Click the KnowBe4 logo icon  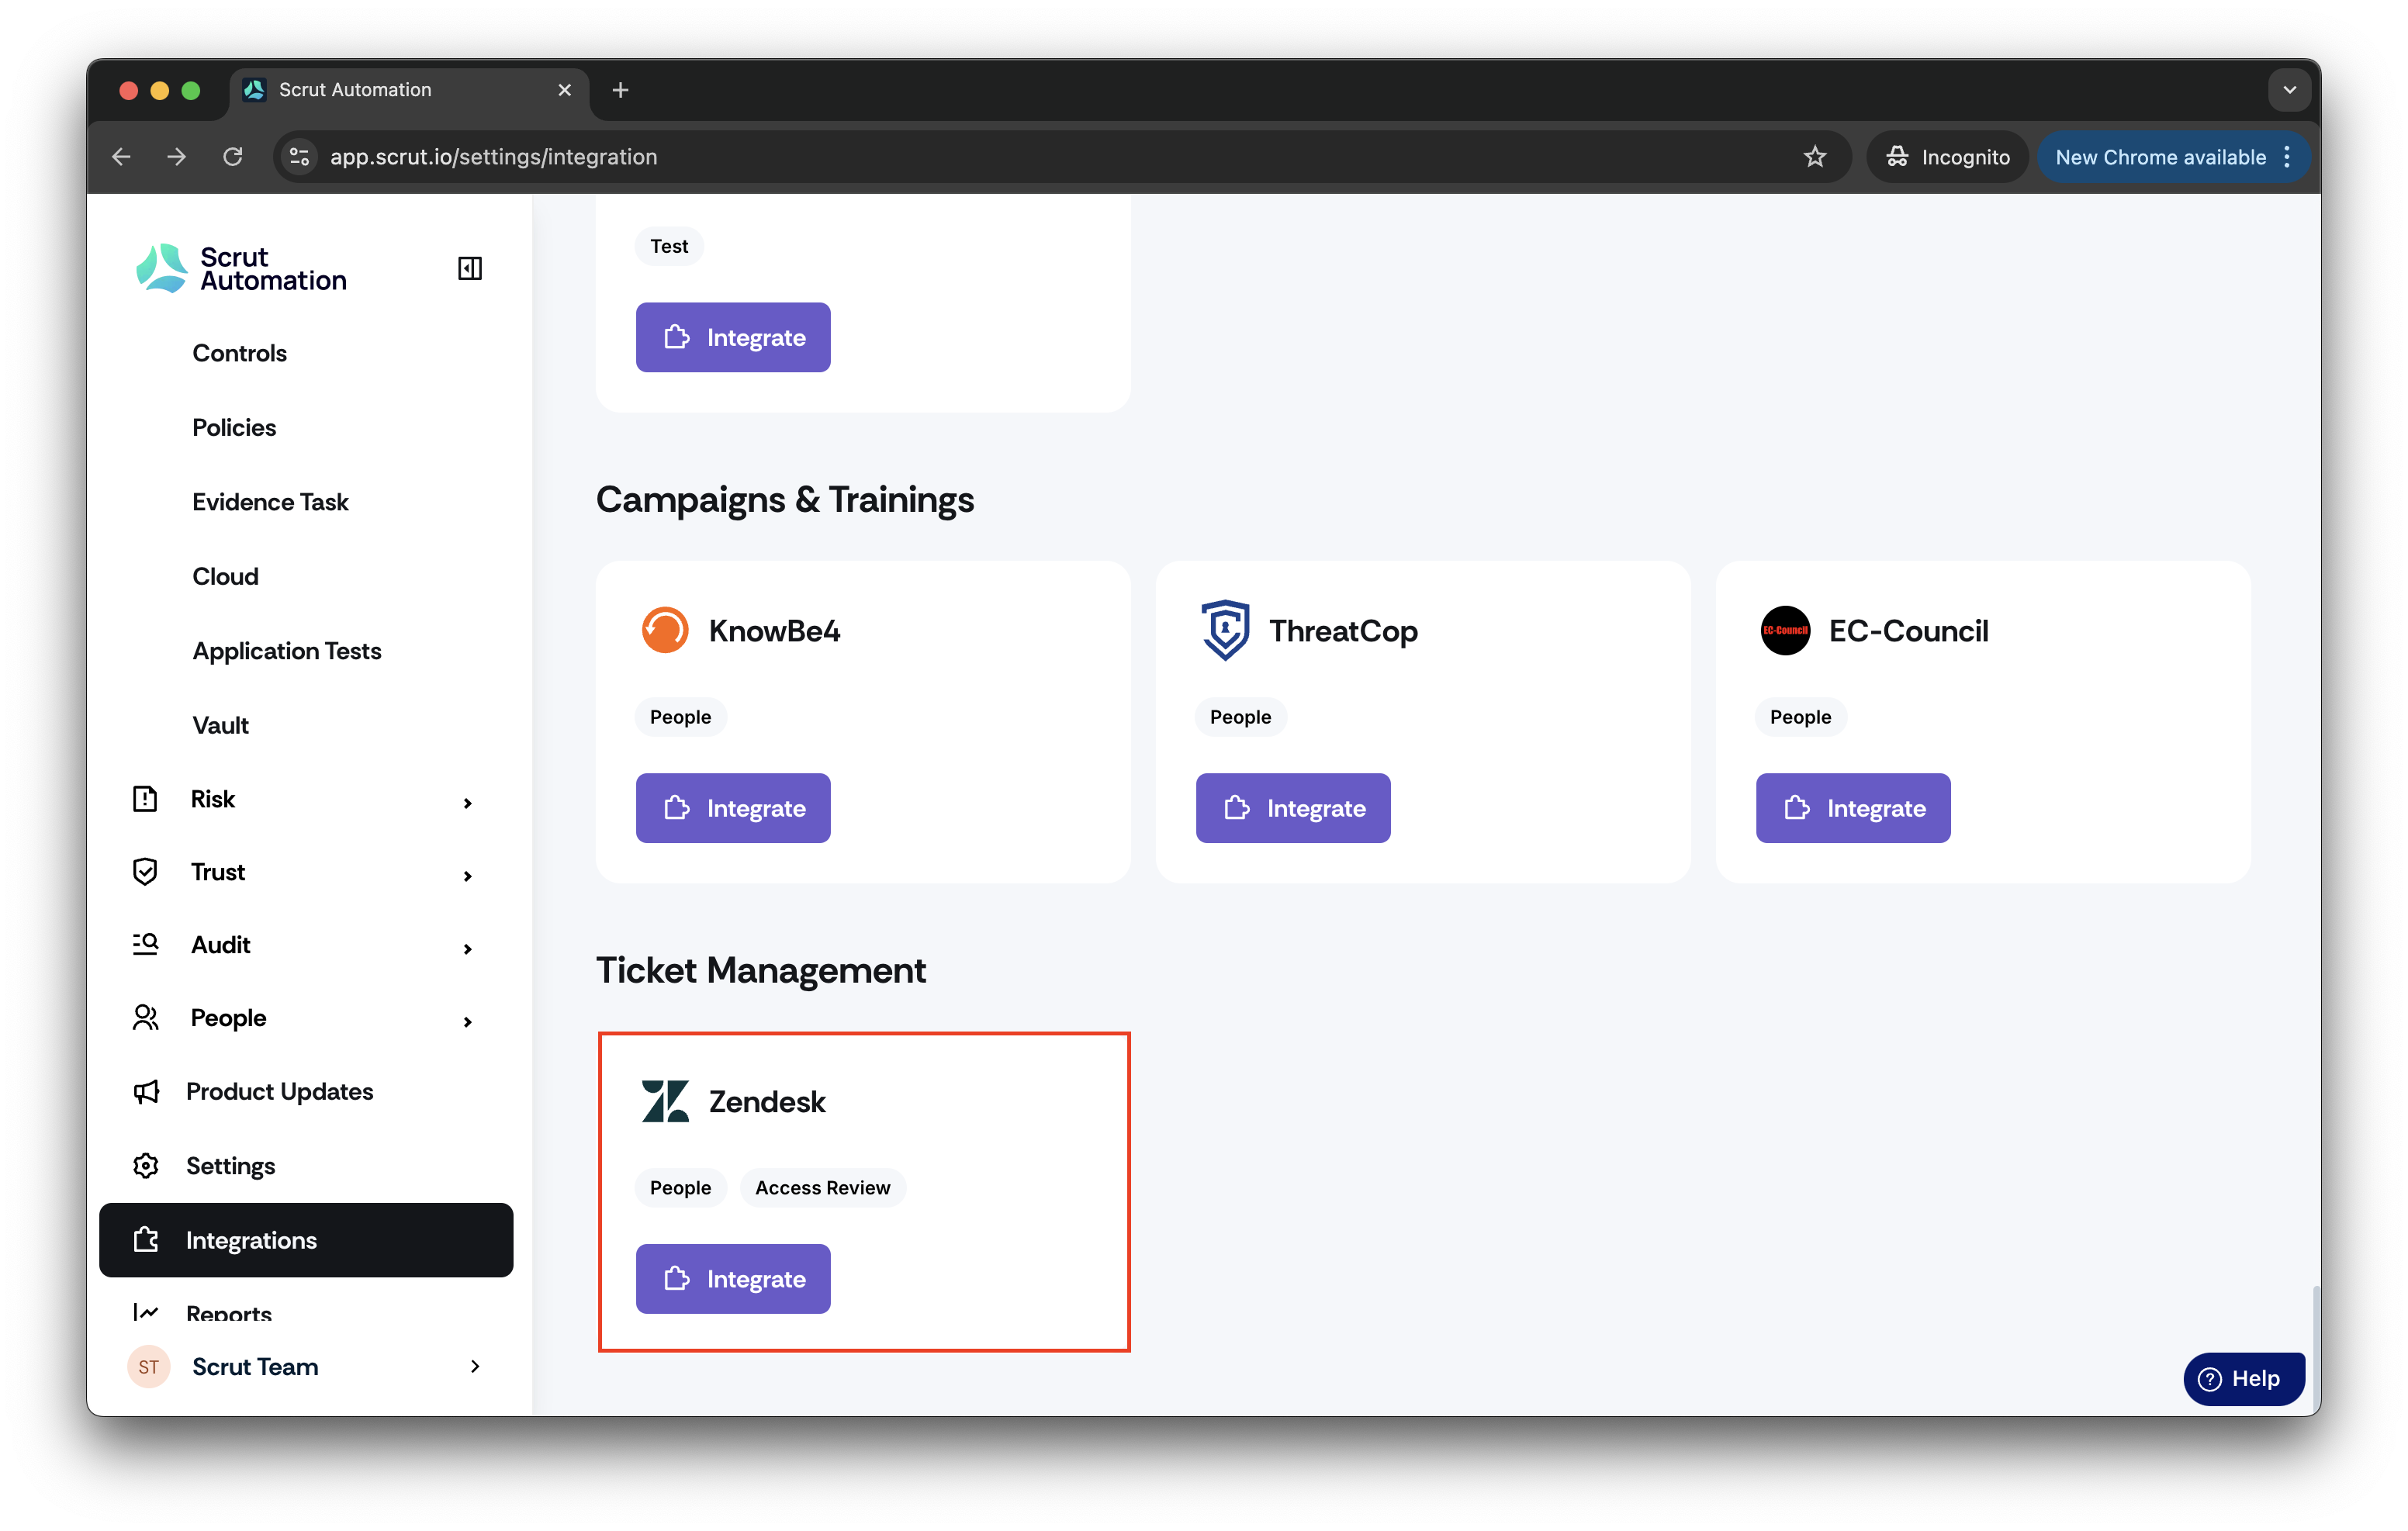point(664,630)
